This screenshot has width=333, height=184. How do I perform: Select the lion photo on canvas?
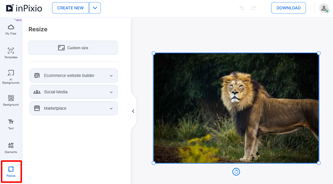(236, 108)
